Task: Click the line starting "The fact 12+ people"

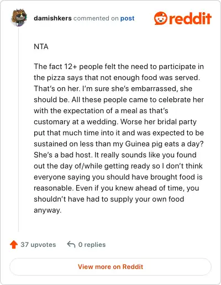Action: pos(119,66)
